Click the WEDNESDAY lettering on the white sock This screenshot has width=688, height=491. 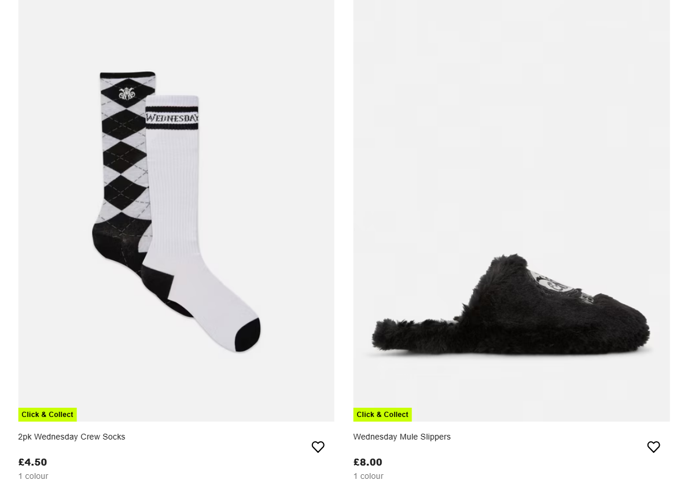(172, 118)
